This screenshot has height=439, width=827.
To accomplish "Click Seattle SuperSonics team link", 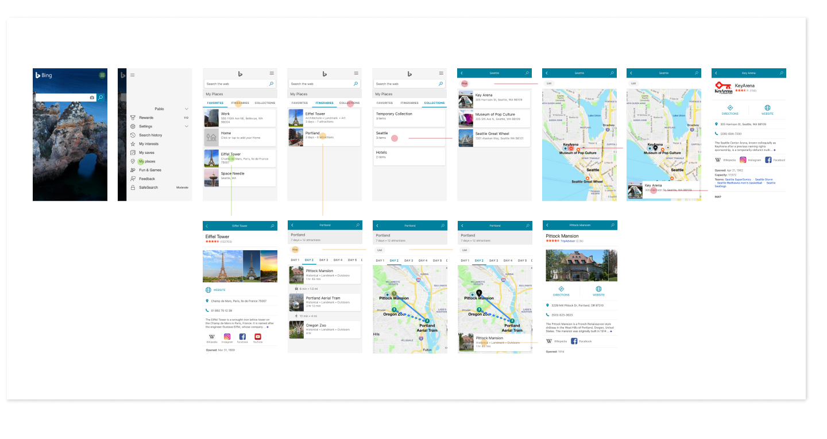I will click(x=739, y=180).
